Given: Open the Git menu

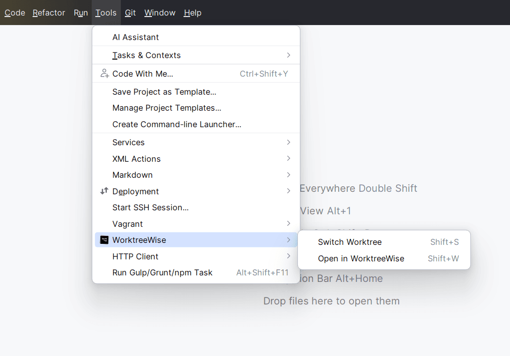Looking at the screenshot, I should (130, 13).
